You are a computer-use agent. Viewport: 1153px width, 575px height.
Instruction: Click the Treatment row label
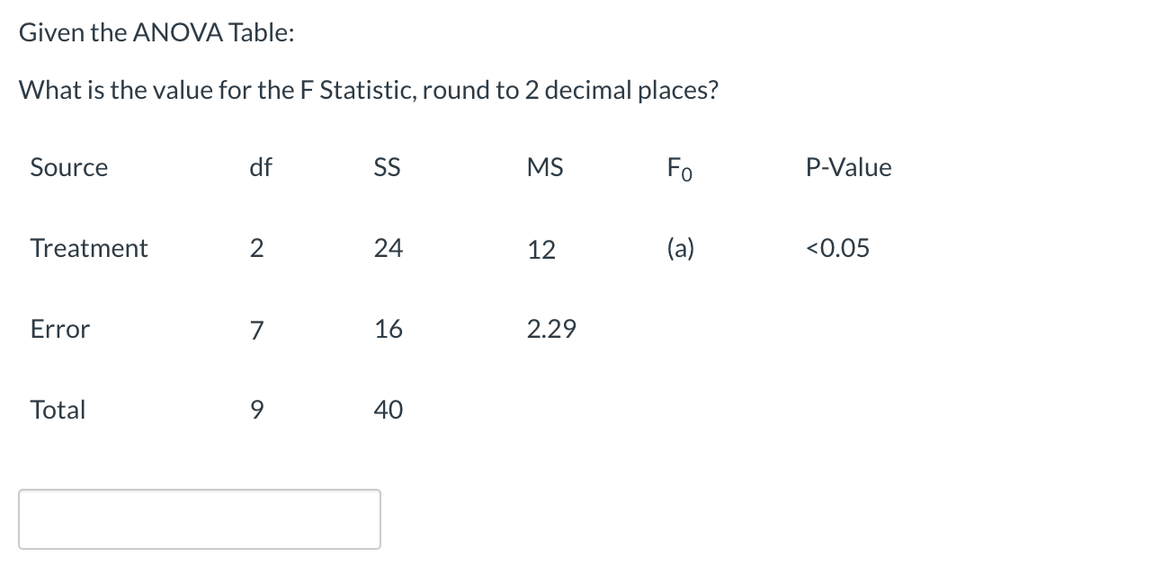[88, 248]
